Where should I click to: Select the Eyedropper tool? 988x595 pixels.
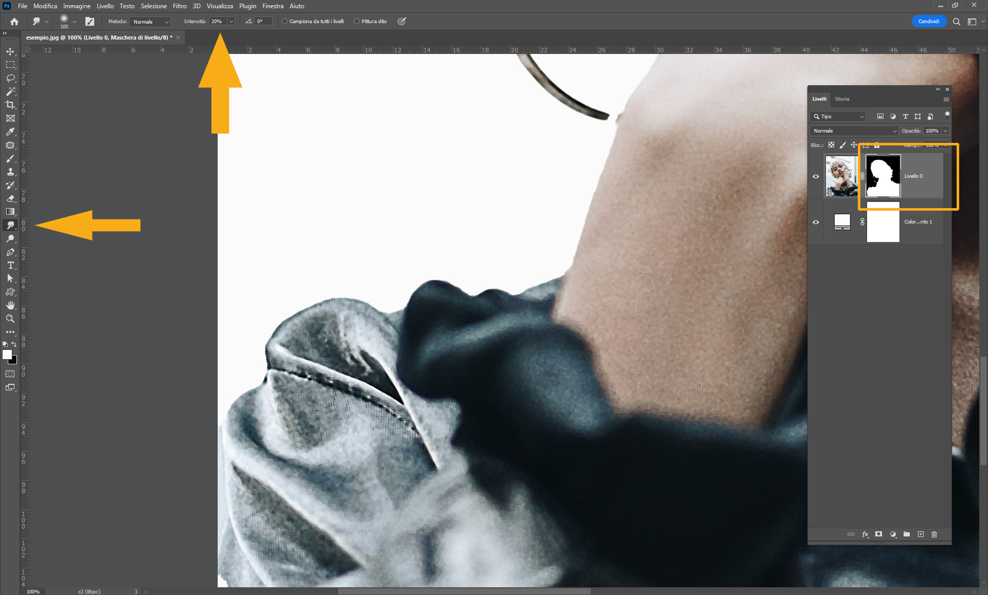click(10, 132)
